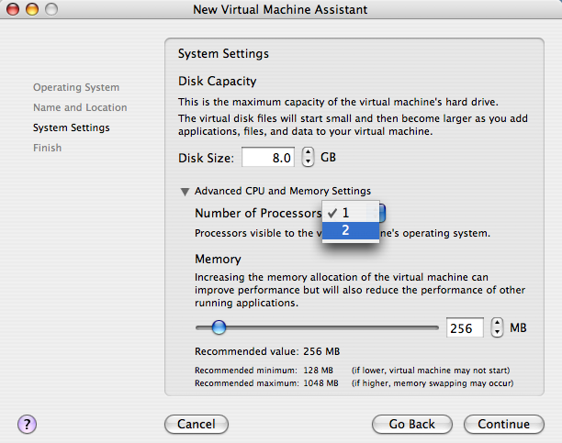Click the memory slider thumb
Image resolution: width=562 pixels, height=443 pixels.
[x=219, y=327]
